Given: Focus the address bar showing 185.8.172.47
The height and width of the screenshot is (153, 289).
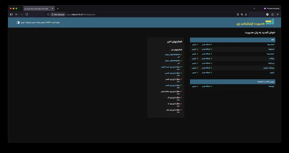Looking at the screenshot, I should (x=81, y=14).
